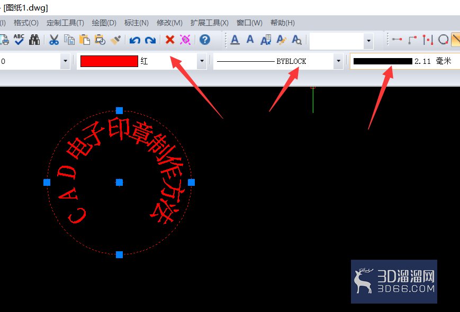The image size is (460, 312).
Task: Expand the layer 0 dropdown arrow
Action: (65, 61)
